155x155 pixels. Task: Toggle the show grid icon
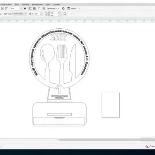(x=34, y=9)
